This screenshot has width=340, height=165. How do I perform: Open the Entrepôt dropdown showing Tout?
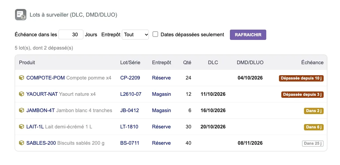point(135,35)
